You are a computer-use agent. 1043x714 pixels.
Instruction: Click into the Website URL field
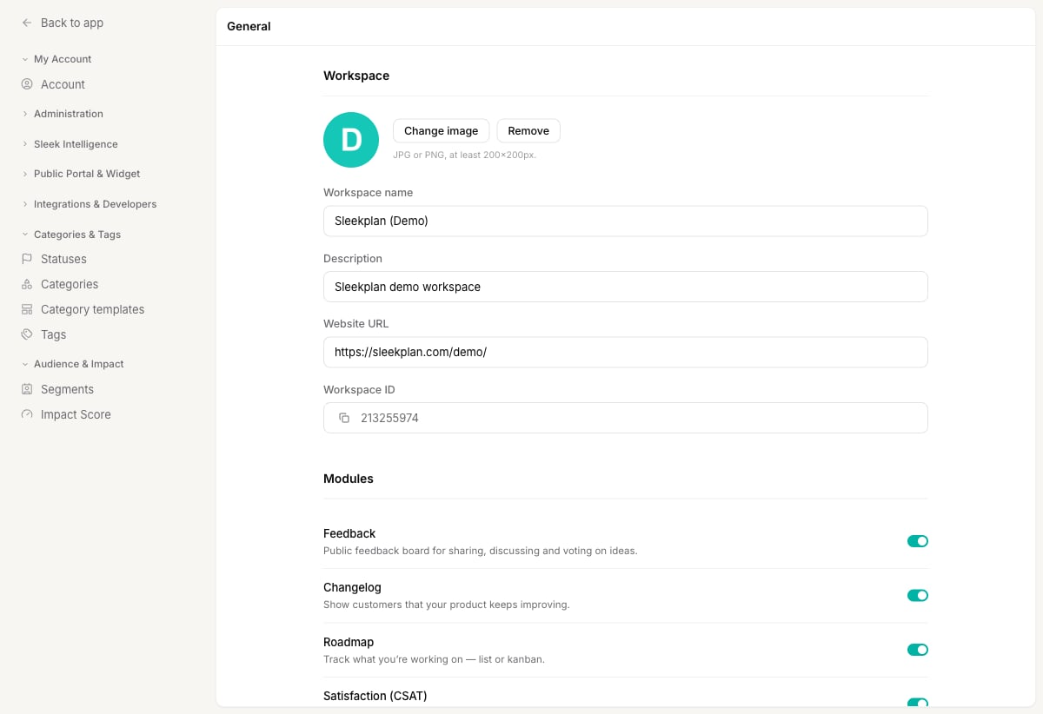[626, 353]
